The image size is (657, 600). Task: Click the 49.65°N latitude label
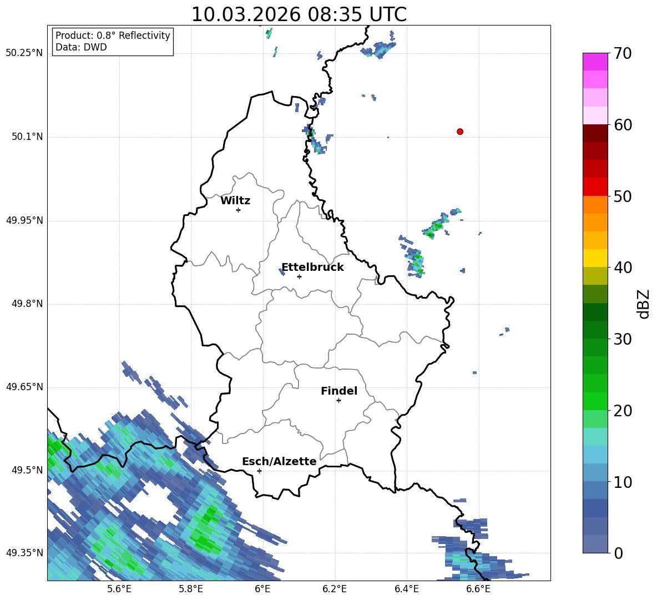24,387
